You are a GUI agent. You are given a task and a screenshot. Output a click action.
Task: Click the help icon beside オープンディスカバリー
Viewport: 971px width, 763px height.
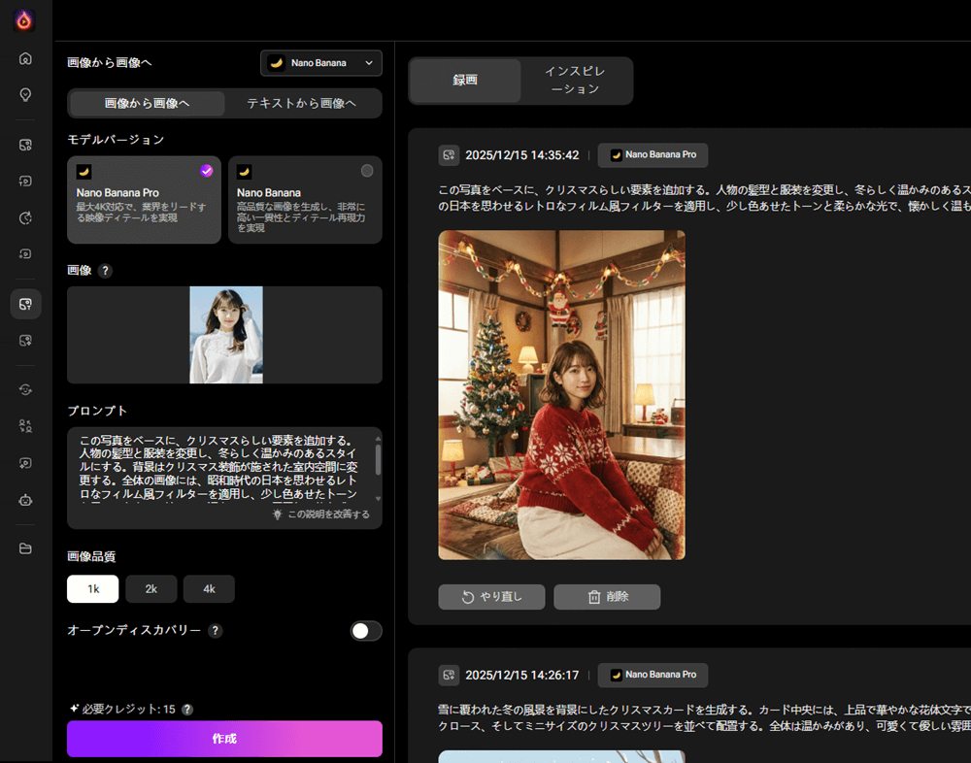(x=216, y=631)
